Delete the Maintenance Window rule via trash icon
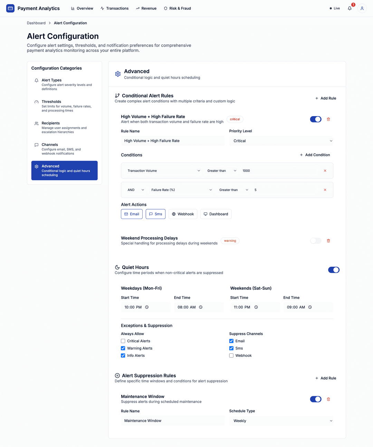The width and height of the screenshot is (373, 447). [x=328, y=399]
